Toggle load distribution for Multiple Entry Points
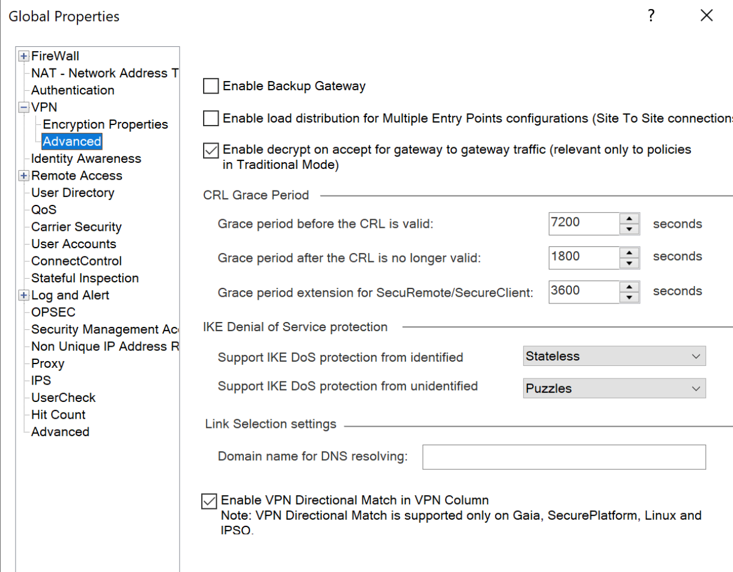 210,118
